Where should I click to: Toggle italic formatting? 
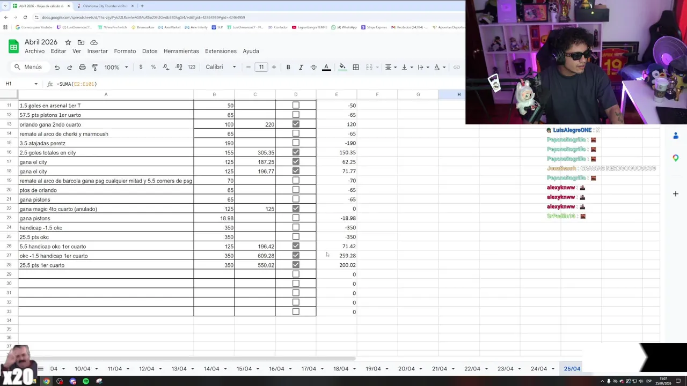click(x=301, y=67)
